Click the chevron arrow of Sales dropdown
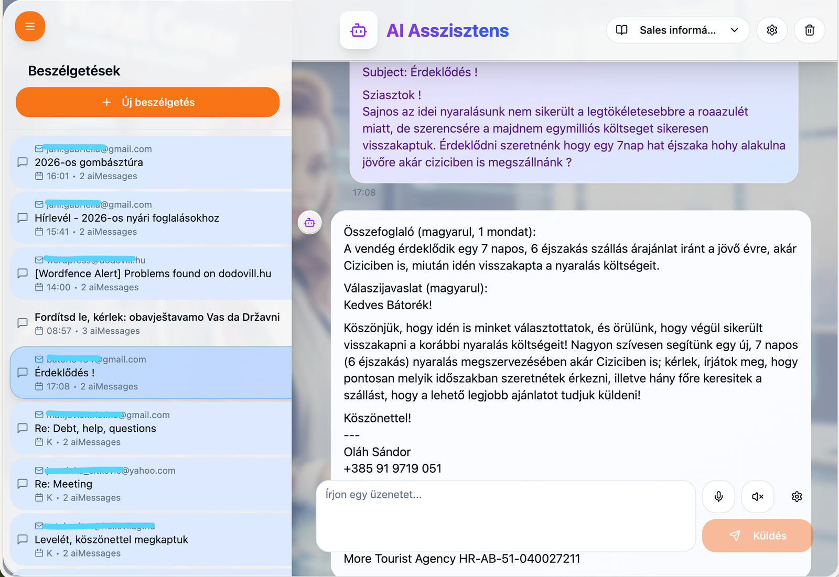The height and width of the screenshot is (577, 839). pyautogui.click(x=734, y=30)
